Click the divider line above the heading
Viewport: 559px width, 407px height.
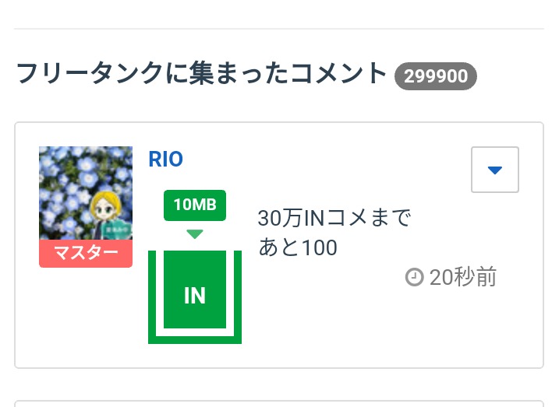[279, 29]
